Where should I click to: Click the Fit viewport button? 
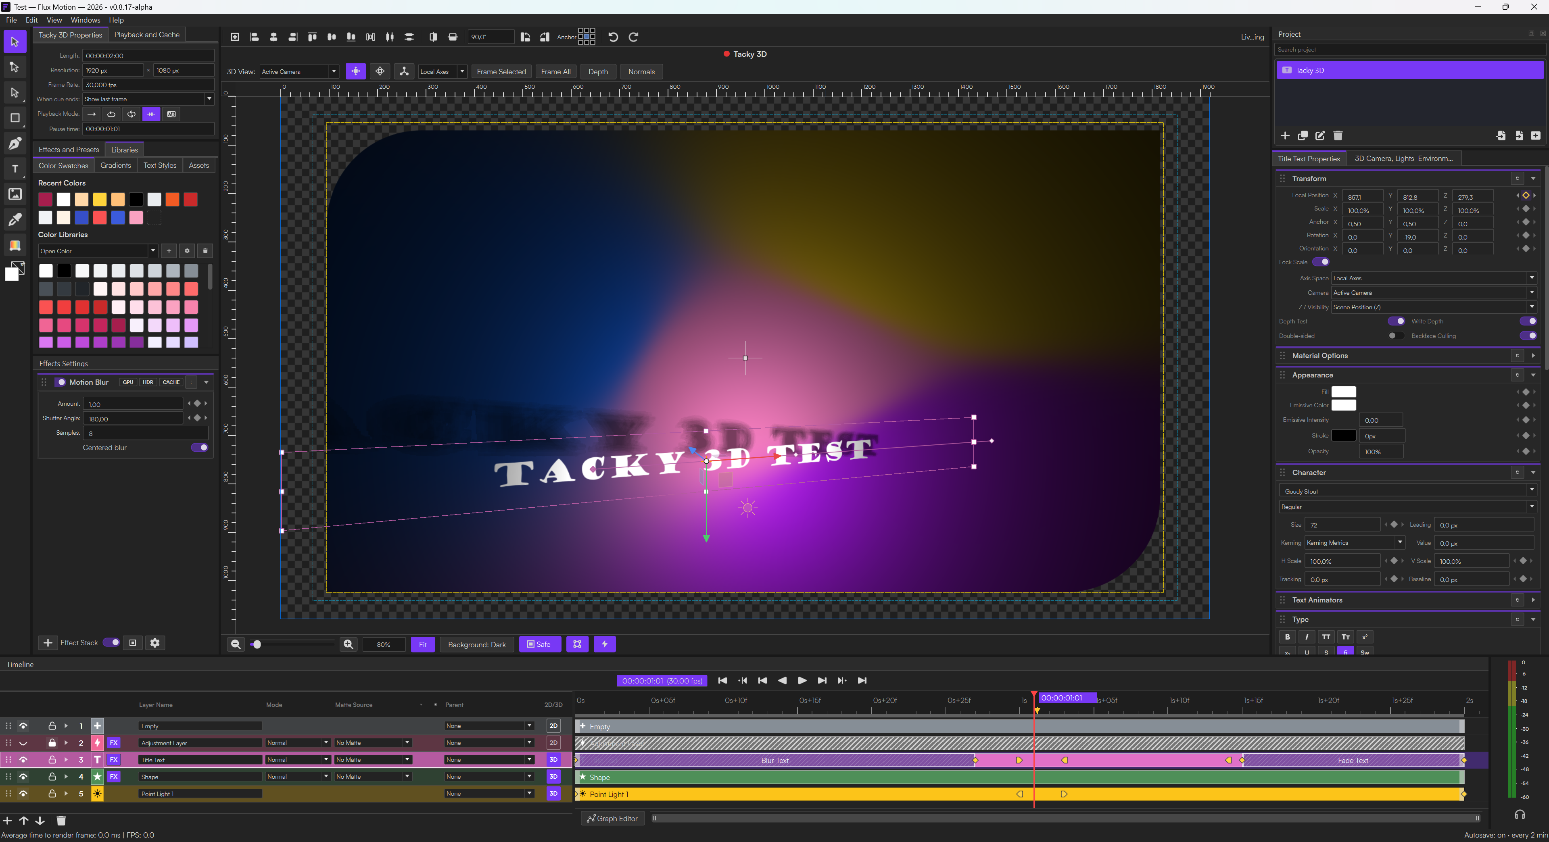point(423,644)
